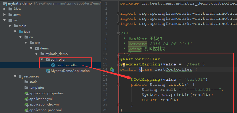Select the templates folder row

click(51, 88)
